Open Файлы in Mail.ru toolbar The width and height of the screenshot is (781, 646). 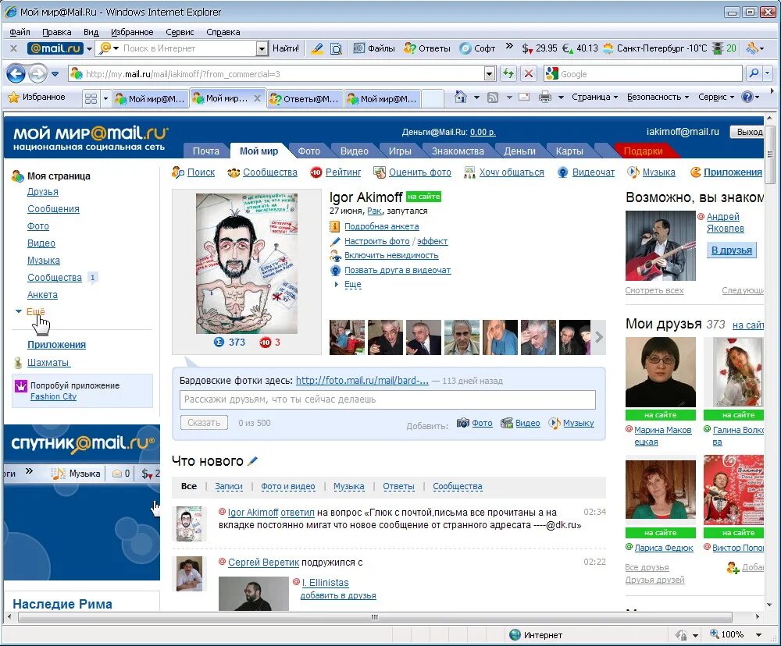click(374, 48)
